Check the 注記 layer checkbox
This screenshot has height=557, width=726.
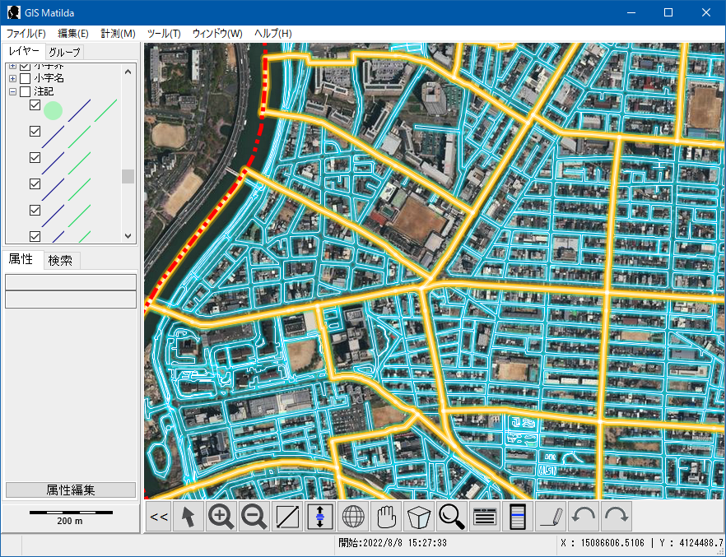(25, 91)
